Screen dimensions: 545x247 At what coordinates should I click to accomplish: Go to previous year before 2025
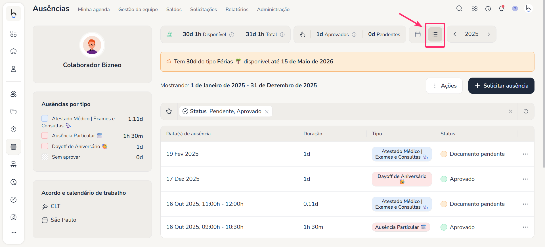454,34
